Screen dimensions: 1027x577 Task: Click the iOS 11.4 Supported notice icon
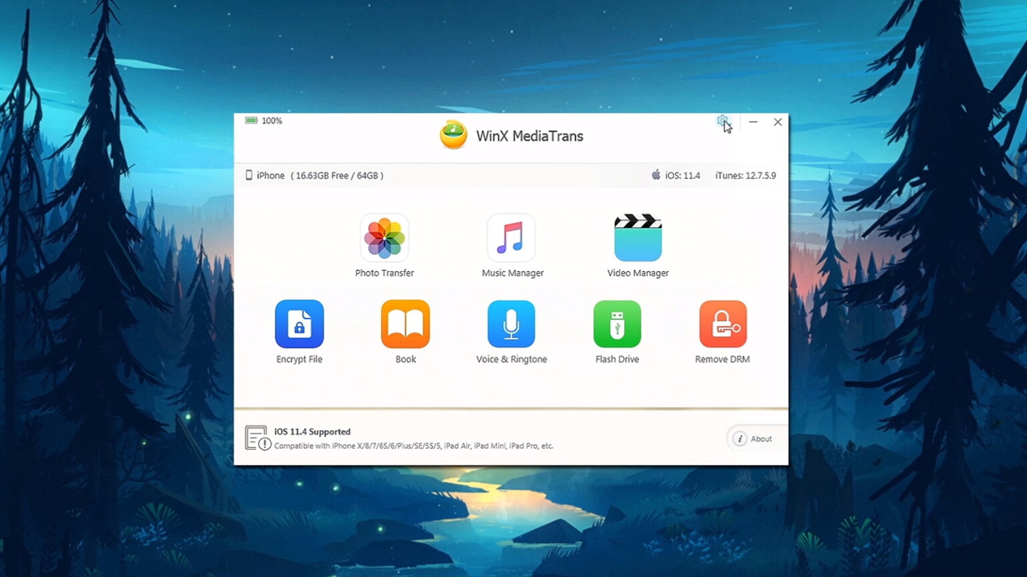[257, 438]
